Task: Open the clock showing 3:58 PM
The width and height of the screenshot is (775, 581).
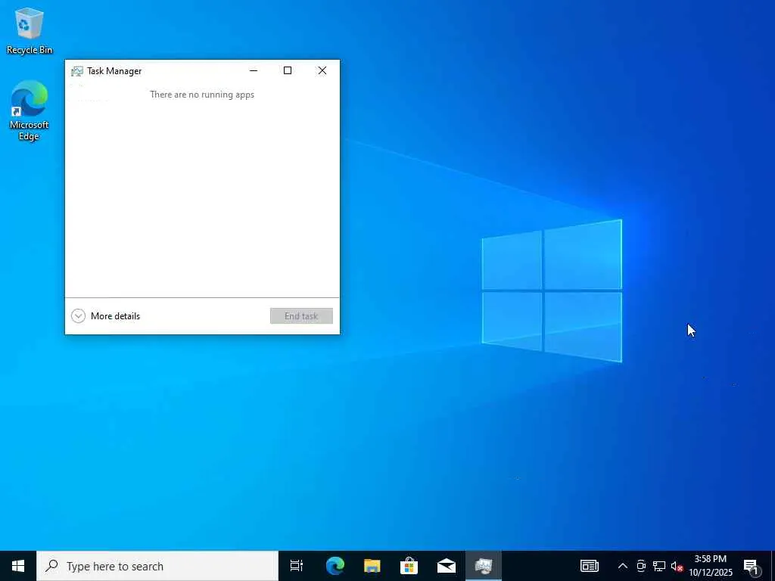Action: 711,566
